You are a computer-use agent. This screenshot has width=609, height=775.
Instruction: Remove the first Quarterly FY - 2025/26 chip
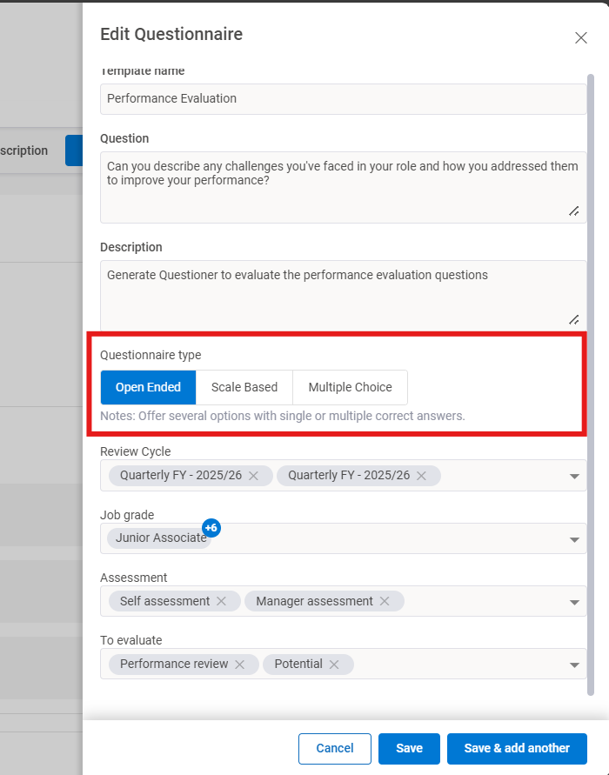(x=253, y=476)
